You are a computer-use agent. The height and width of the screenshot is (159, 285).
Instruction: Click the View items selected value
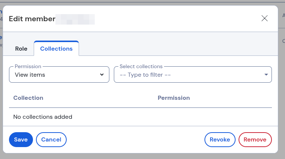pos(30,75)
